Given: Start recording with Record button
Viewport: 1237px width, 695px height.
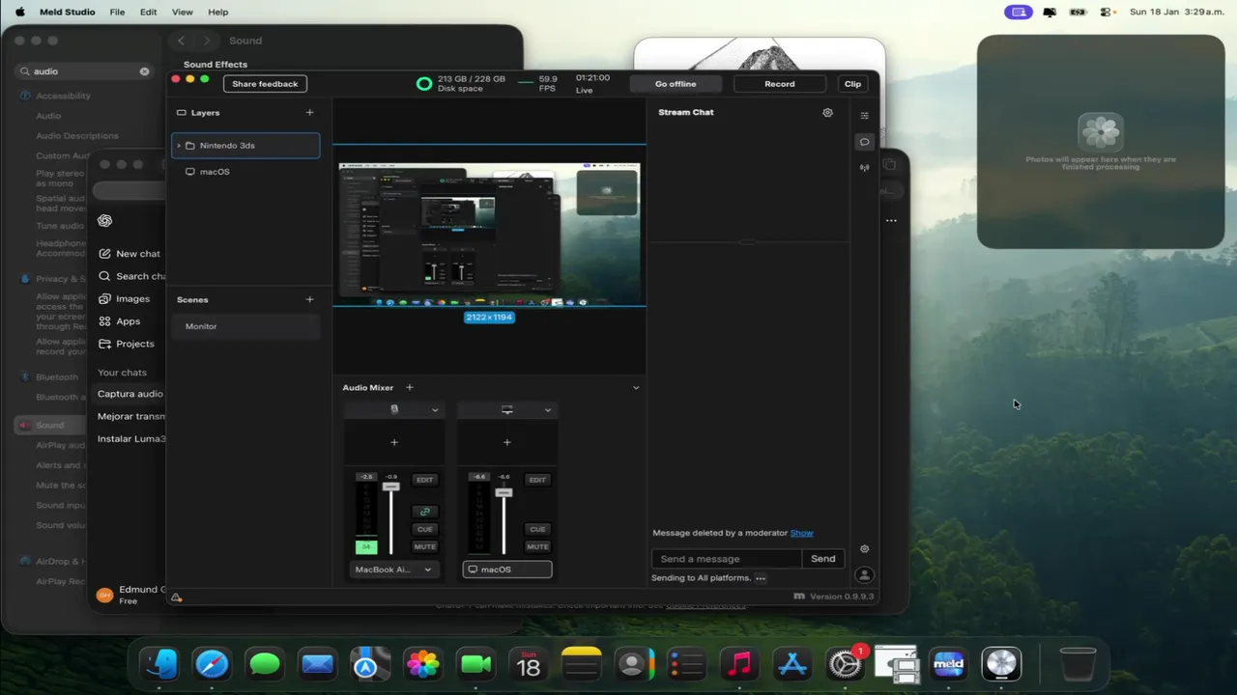Looking at the screenshot, I should pyautogui.click(x=780, y=84).
